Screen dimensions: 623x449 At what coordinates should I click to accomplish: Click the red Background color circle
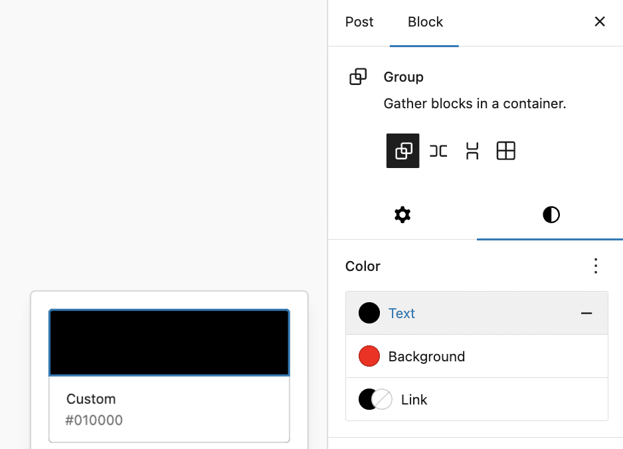369,357
